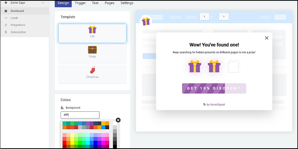This screenshot has width=298, height=149.
Task: Click the first found gift in popup
Action: click(x=195, y=66)
